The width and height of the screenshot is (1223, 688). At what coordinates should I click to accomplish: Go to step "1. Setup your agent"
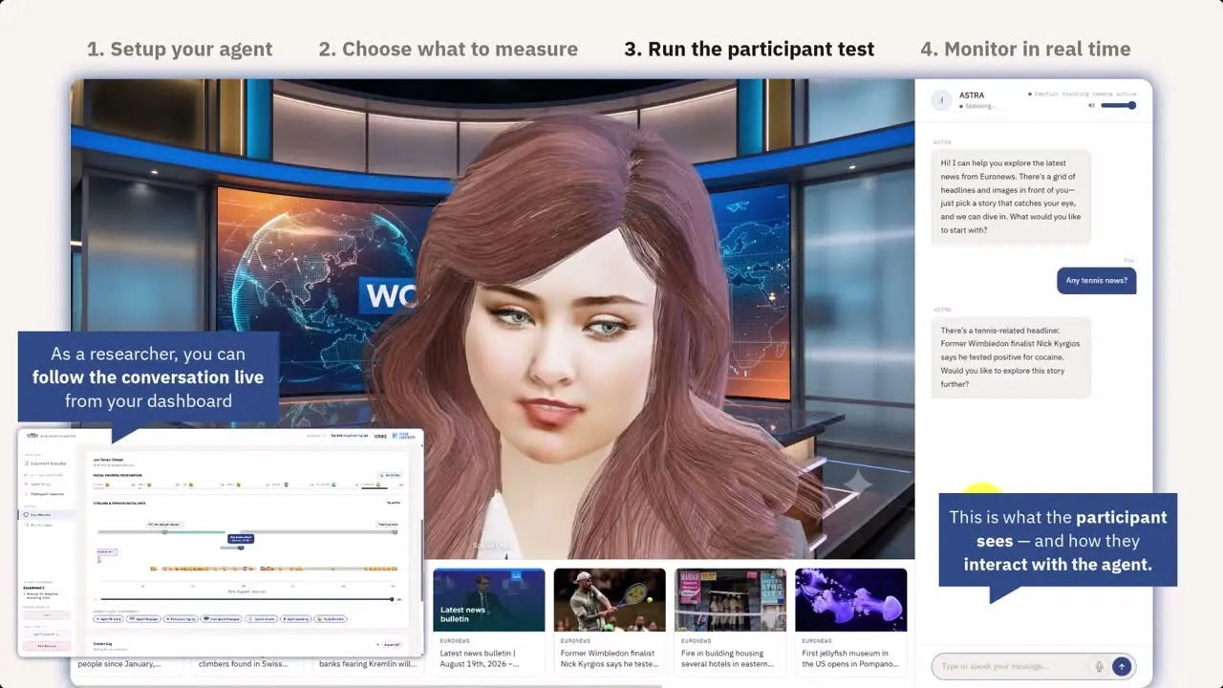pyautogui.click(x=180, y=49)
